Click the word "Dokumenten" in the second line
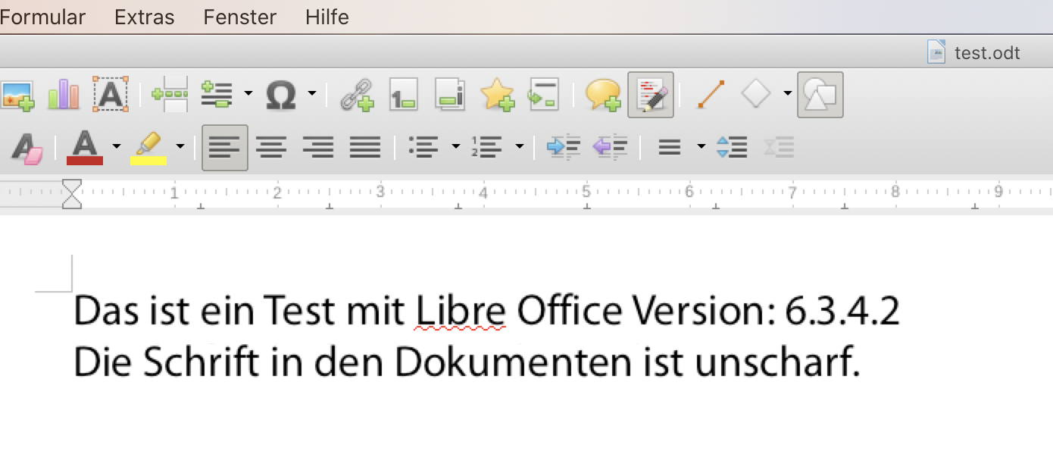Screen dimensions: 1053x470 pyautogui.click(x=513, y=363)
